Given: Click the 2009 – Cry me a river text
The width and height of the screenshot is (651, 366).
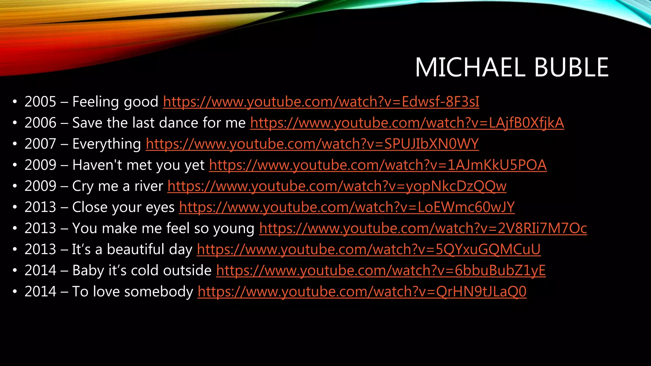Looking at the screenshot, I should pos(94,186).
